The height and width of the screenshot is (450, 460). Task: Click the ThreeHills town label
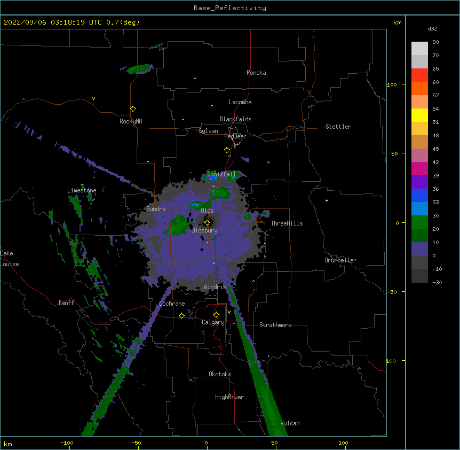point(287,223)
